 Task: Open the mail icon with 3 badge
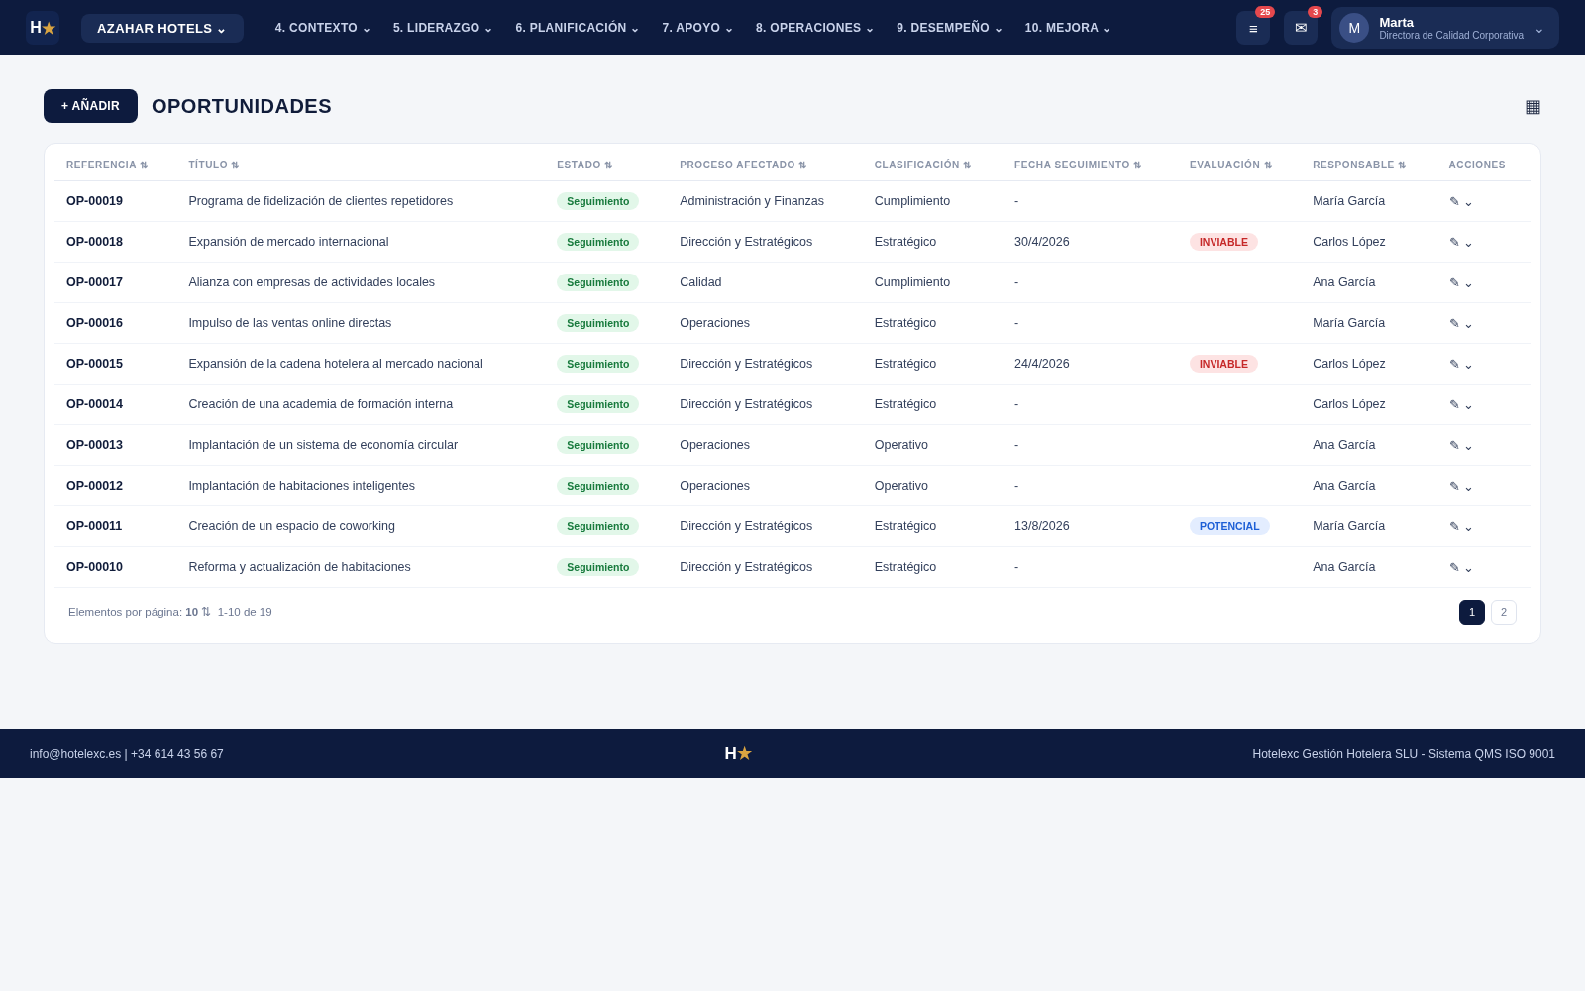(x=1301, y=28)
